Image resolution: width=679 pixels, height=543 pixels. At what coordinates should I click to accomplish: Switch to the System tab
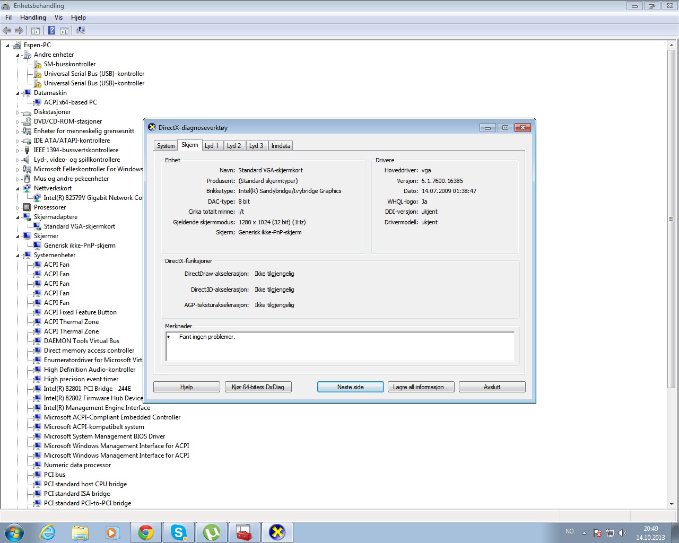click(166, 146)
